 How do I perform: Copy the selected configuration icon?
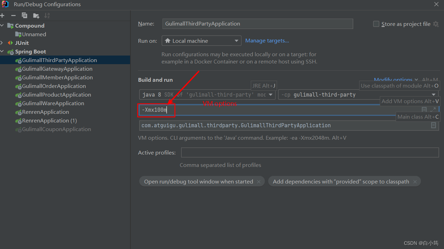click(24, 16)
